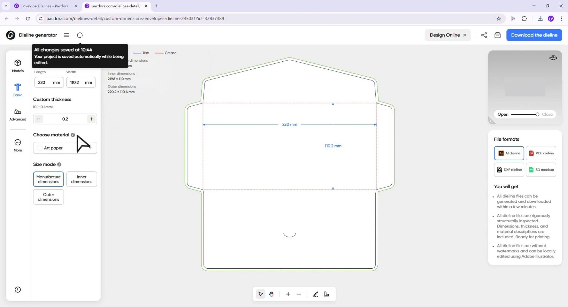
Task: Open the hamburger menu beside Dieline generator
Action: point(66,35)
